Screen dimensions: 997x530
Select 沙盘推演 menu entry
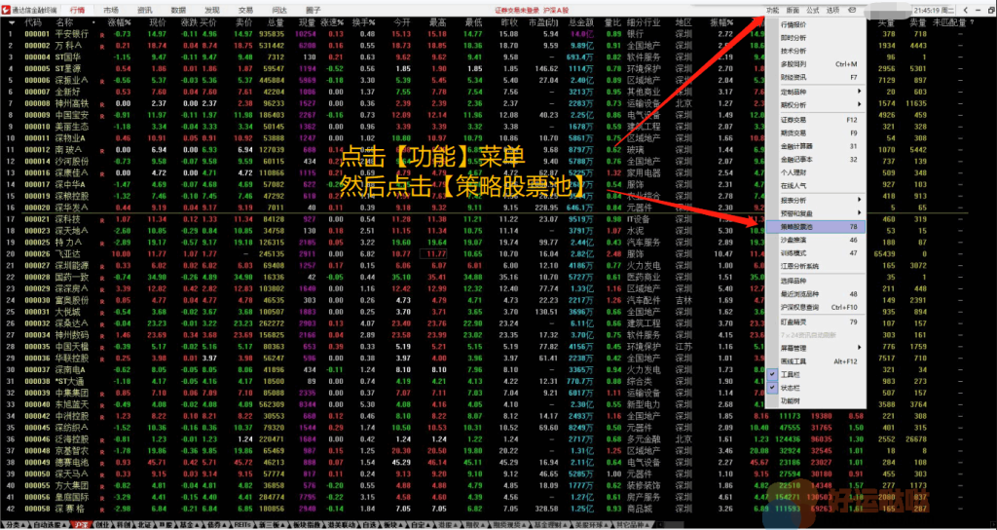click(x=817, y=240)
